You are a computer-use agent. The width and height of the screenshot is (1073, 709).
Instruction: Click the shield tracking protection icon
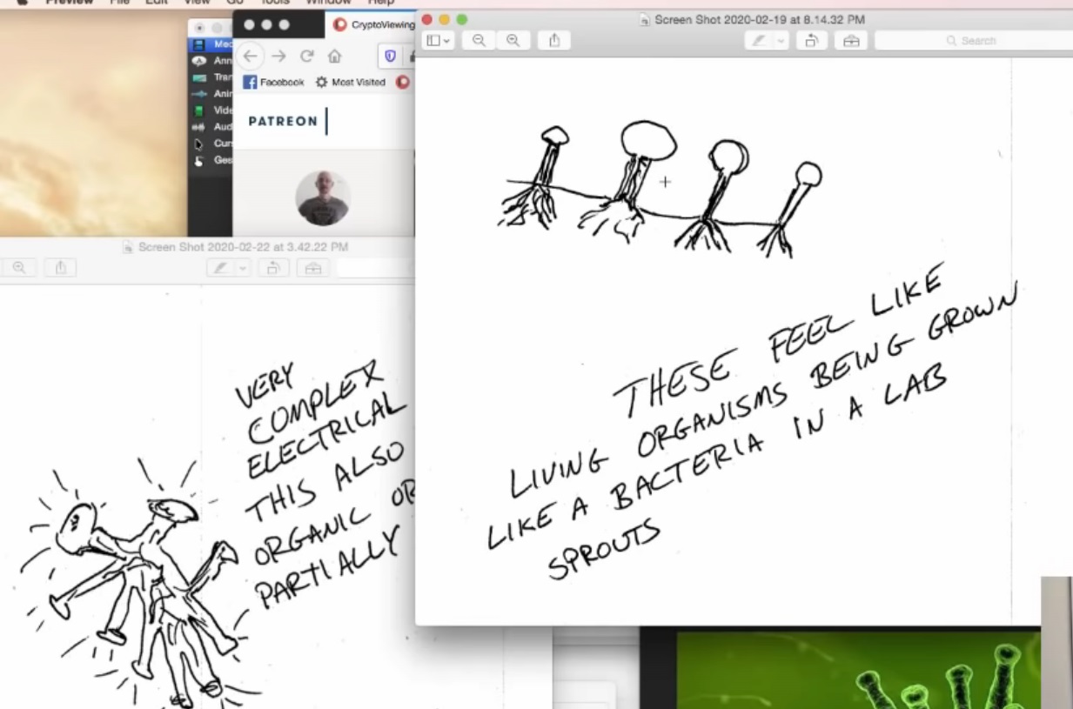[x=390, y=57]
